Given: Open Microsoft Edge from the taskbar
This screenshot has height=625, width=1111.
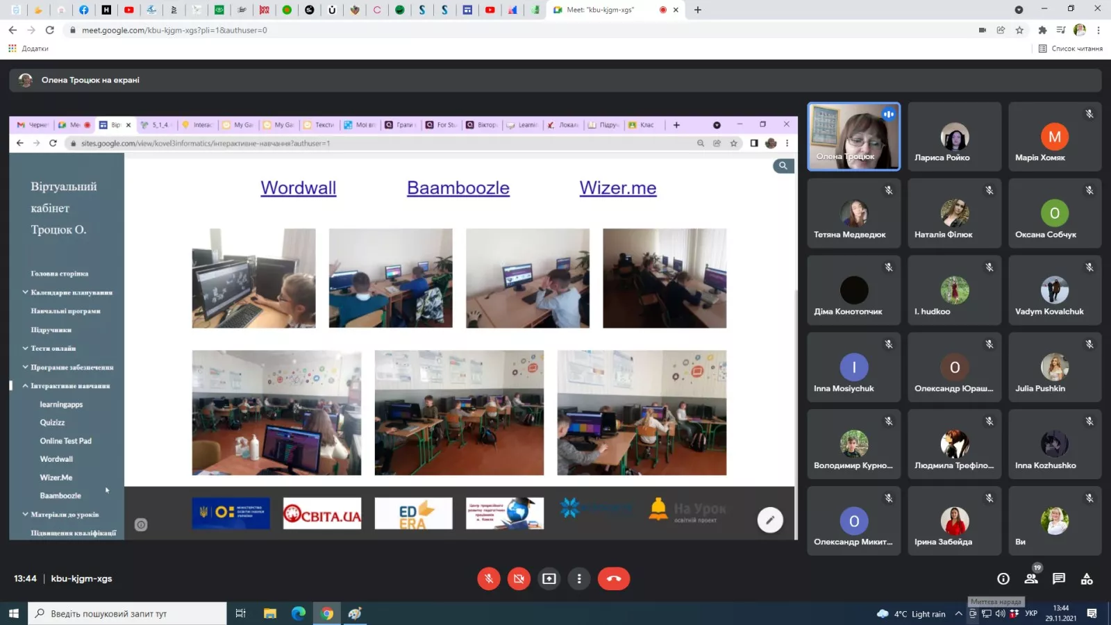Looking at the screenshot, I should tap(299, 613).
